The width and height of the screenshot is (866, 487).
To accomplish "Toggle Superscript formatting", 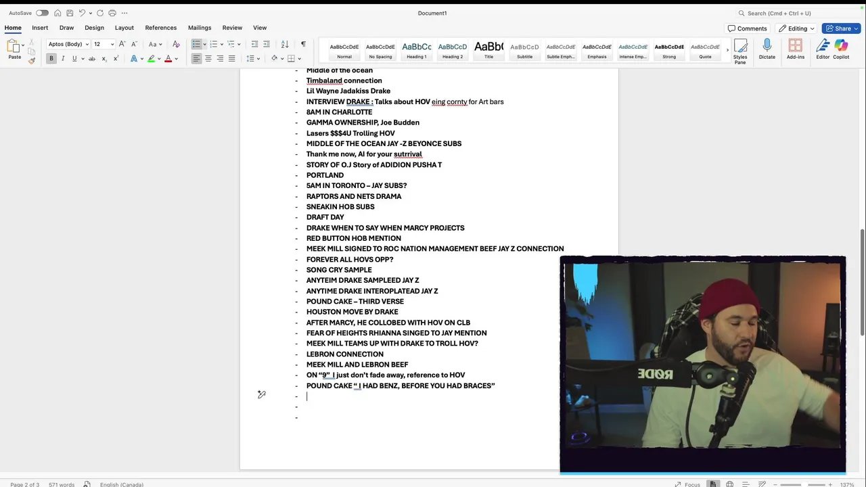I will pos(116,59).
